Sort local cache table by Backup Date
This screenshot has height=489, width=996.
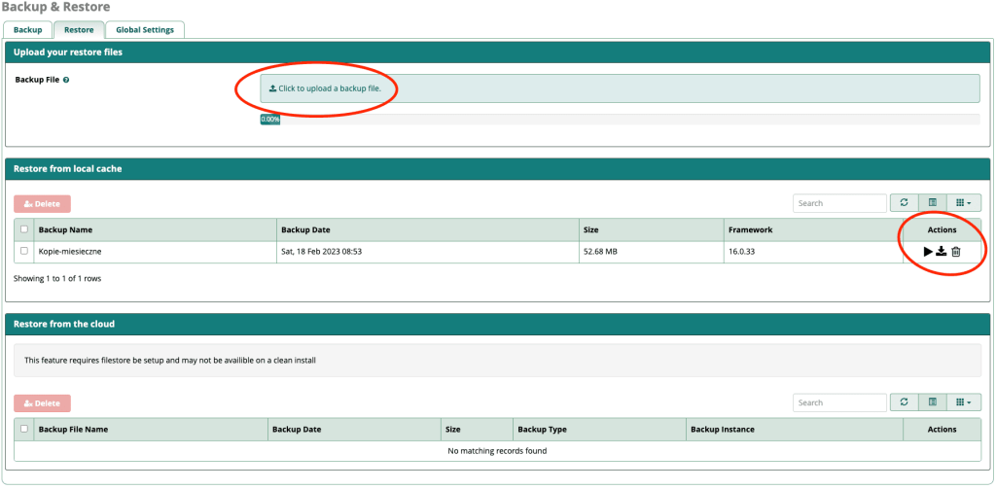[305, 230]
